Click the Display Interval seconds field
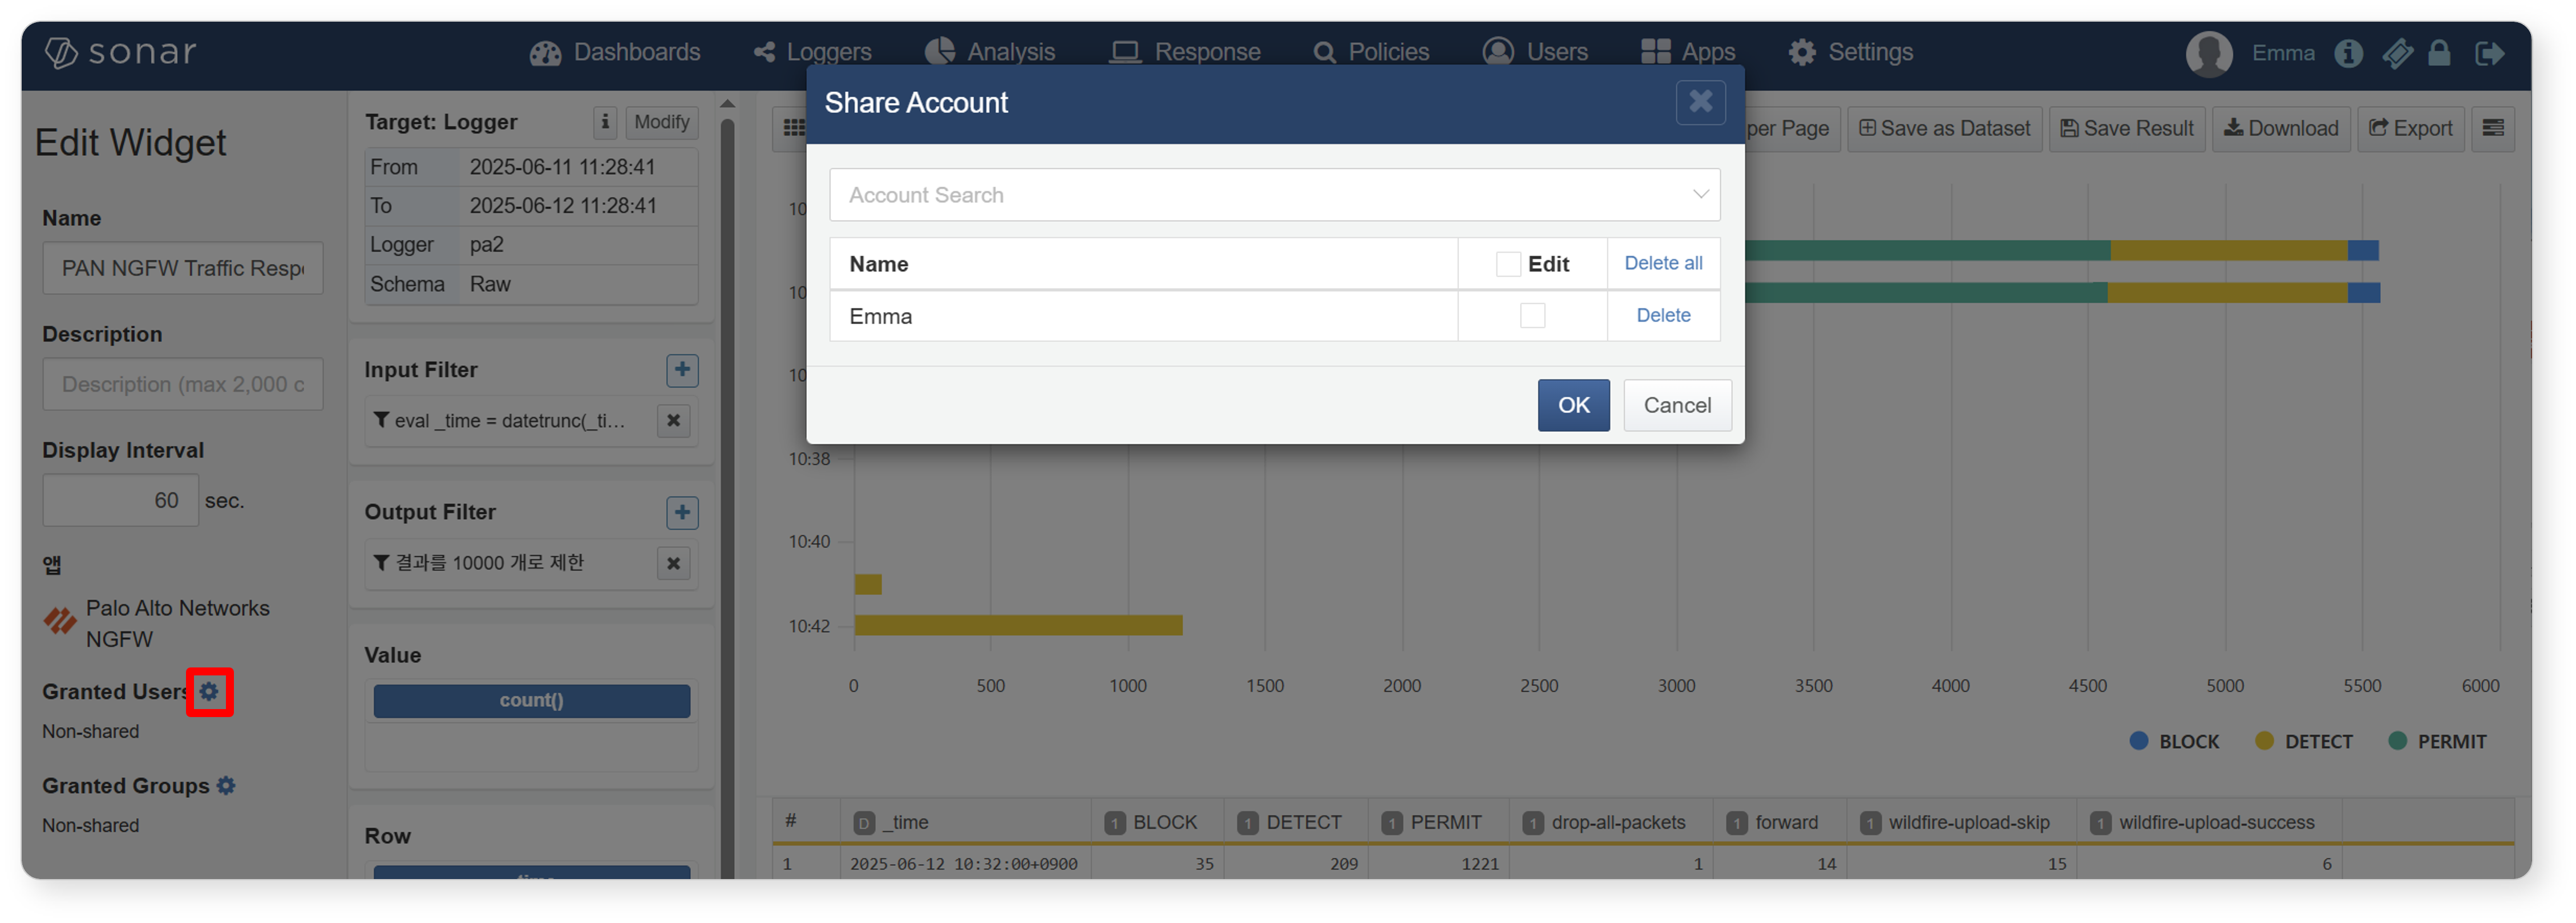Viewport: 2576px width, 923px height. click(120, 500)
